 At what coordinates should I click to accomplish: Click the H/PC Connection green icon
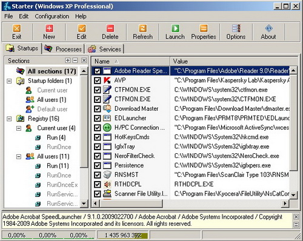(107, 128)
